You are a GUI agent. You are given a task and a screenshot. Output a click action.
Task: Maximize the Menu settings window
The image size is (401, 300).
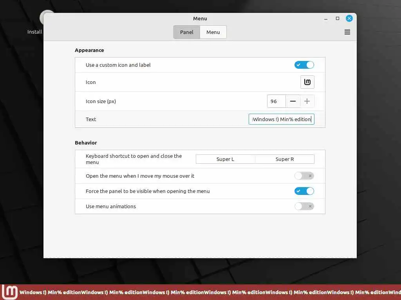point(337,18)
